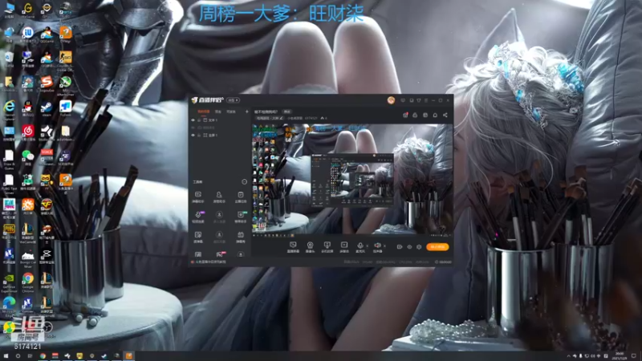The width and height of the screenshot is (642, 361).
Task: Toggle the microphone icon in bottom toolbar
Action: (x=360, y=247)
